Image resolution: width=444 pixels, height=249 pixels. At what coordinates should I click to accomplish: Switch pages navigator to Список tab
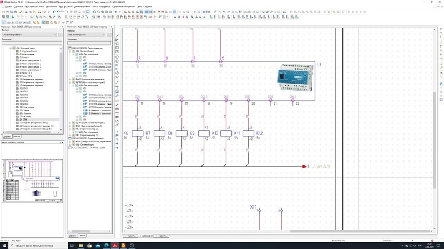[17, 137]
